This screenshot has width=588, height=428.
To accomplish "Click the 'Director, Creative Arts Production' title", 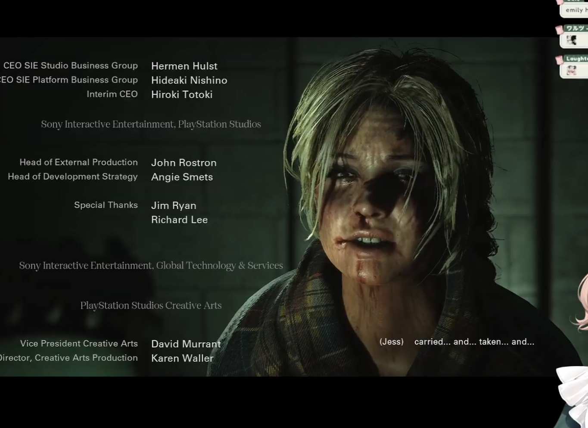I will point(69,358).
